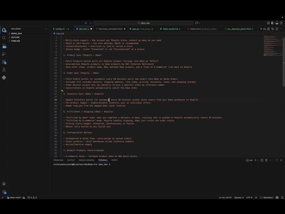Open the OUTPUT panel tab
The image size is (285, 214).
(71, 160)
